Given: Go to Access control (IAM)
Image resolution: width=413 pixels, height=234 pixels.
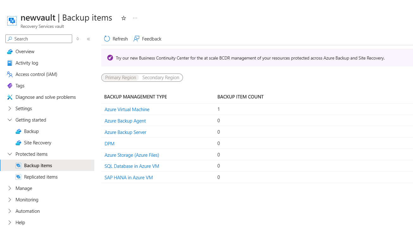Looking at the screenshot, I should 36,74.
